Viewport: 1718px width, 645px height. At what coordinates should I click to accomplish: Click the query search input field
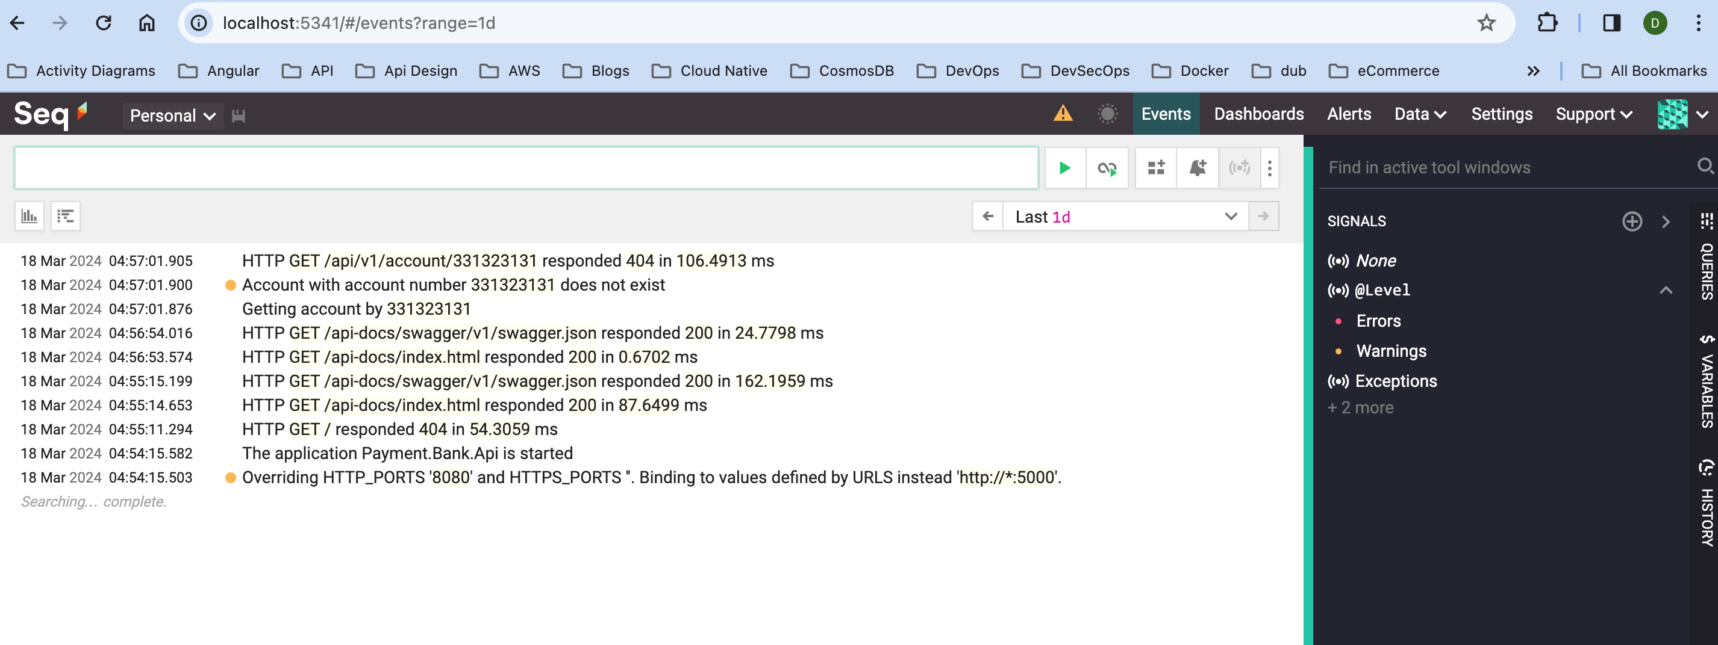[525, 168]
